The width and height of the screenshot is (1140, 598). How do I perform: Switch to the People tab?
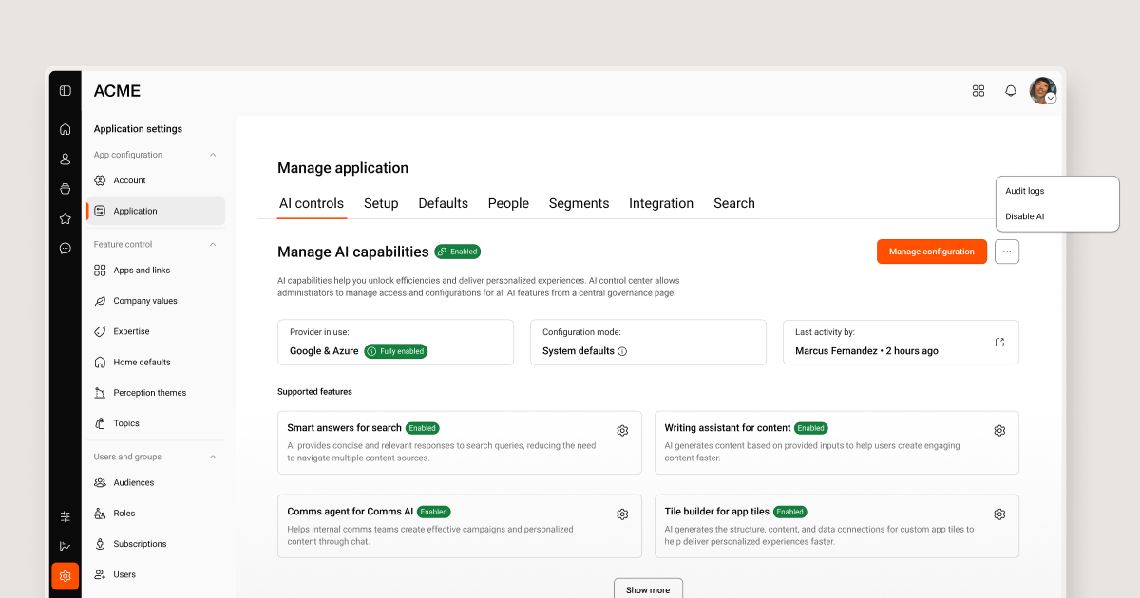(x=508, y=203)
